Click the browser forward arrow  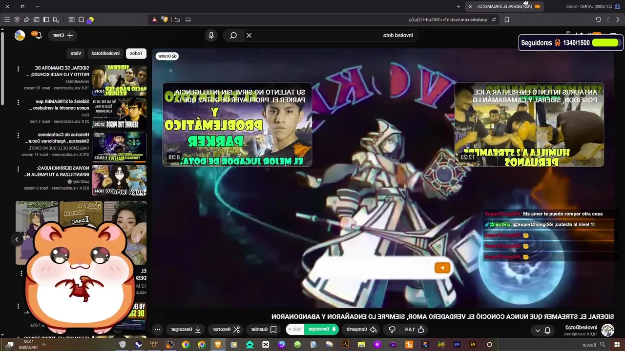point(608,19)
